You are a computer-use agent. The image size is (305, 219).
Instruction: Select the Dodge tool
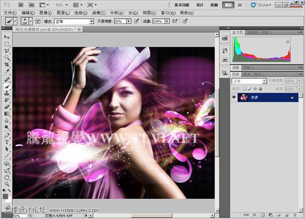pyautogui.click(x=7, y=128)
